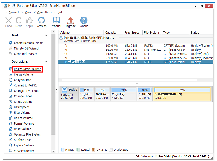The height and width of the screenshot is (161, 217).
Task: Click the Format Volume icon
Action: click(x=10, y=123)
